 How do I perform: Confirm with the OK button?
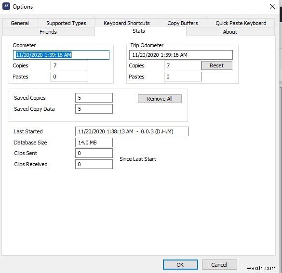pyautogui.click(x=180, y=264)
